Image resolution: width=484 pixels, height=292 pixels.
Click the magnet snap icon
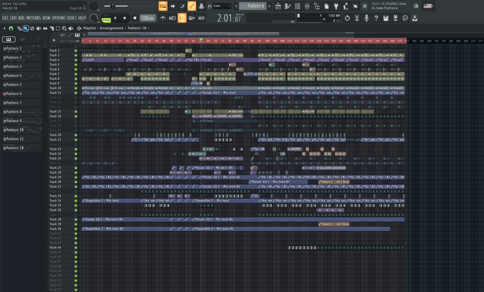pyautogui.click(x=10, y=28)
